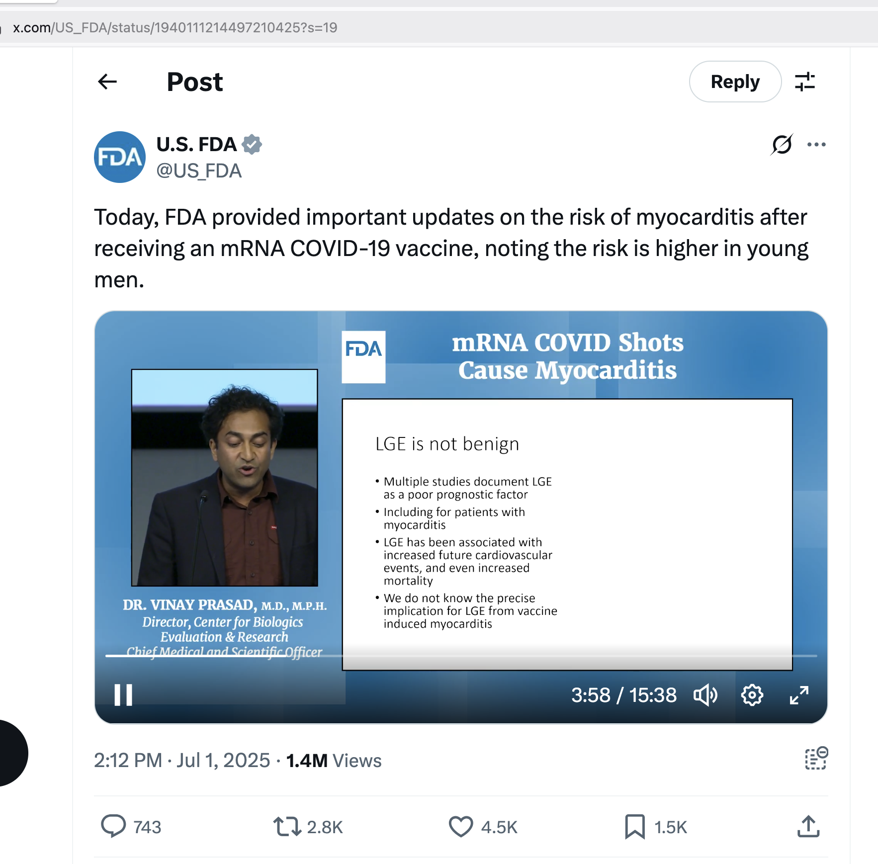This screenshot has height=864, width=878.
Task: Go back with the left arrow icon
Action: pyautogui.click(x=107, y=82)
